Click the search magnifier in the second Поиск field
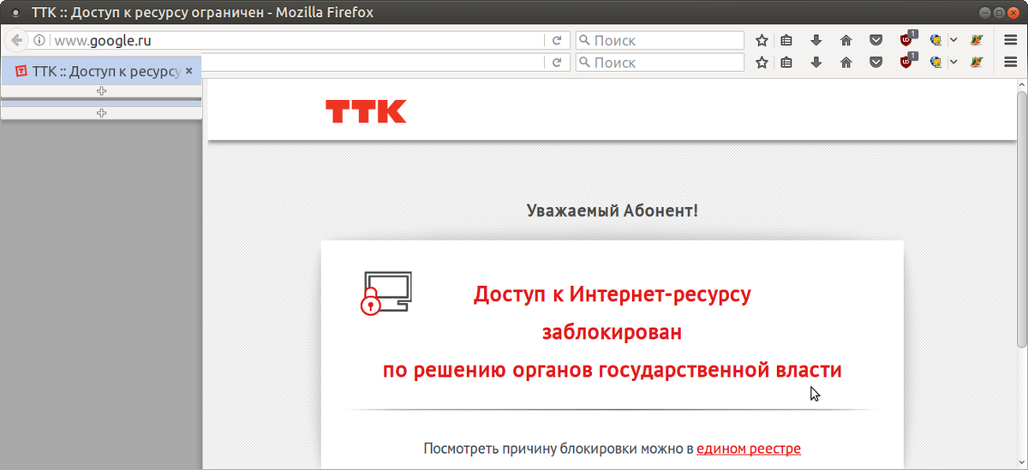1028x470 pixels. [x=584, y=62]
